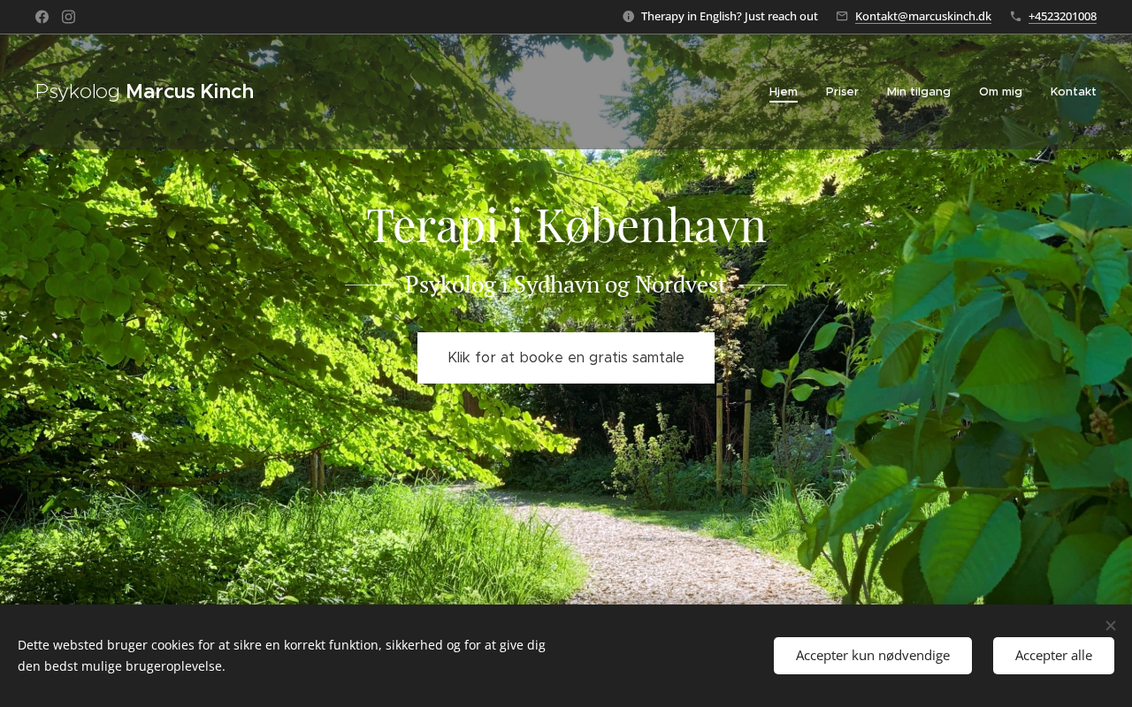
Task: Call the +4523201008 phone link
Action: pyautogui.click(x=1062, y=16)
